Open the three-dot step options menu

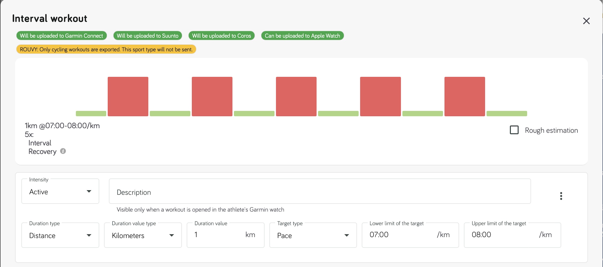coord(561,196)
